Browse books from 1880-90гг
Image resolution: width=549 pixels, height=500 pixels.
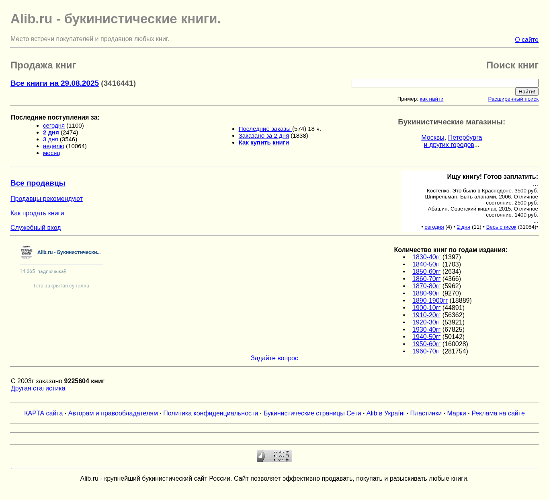[x=426, y=293]
